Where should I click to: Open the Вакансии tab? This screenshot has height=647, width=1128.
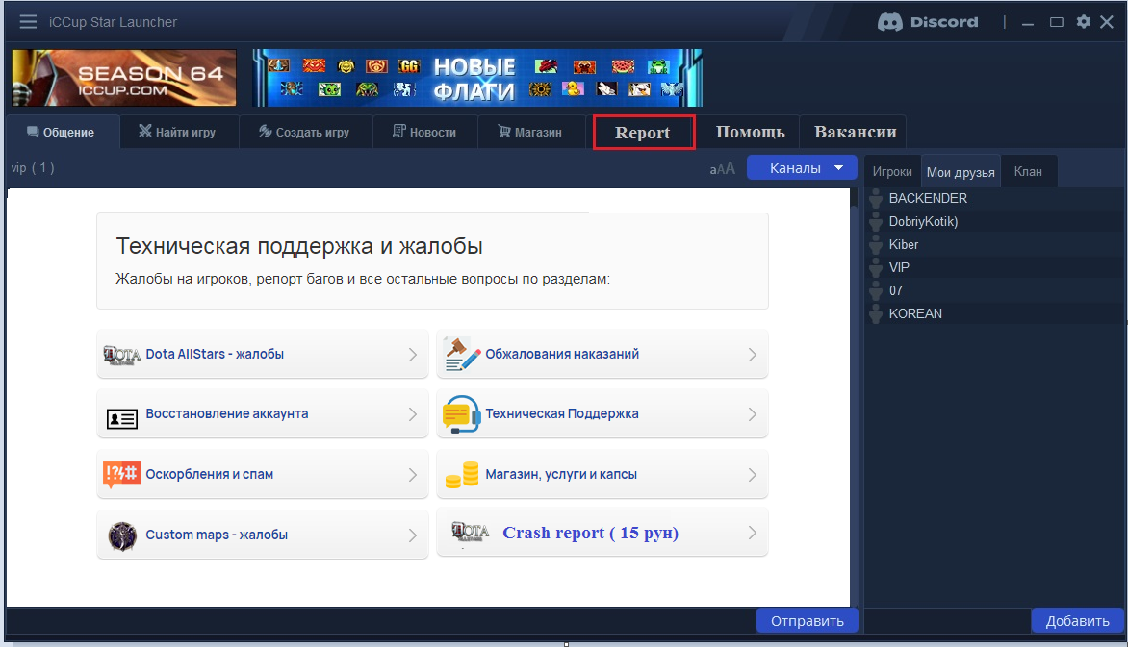(855, 133)
